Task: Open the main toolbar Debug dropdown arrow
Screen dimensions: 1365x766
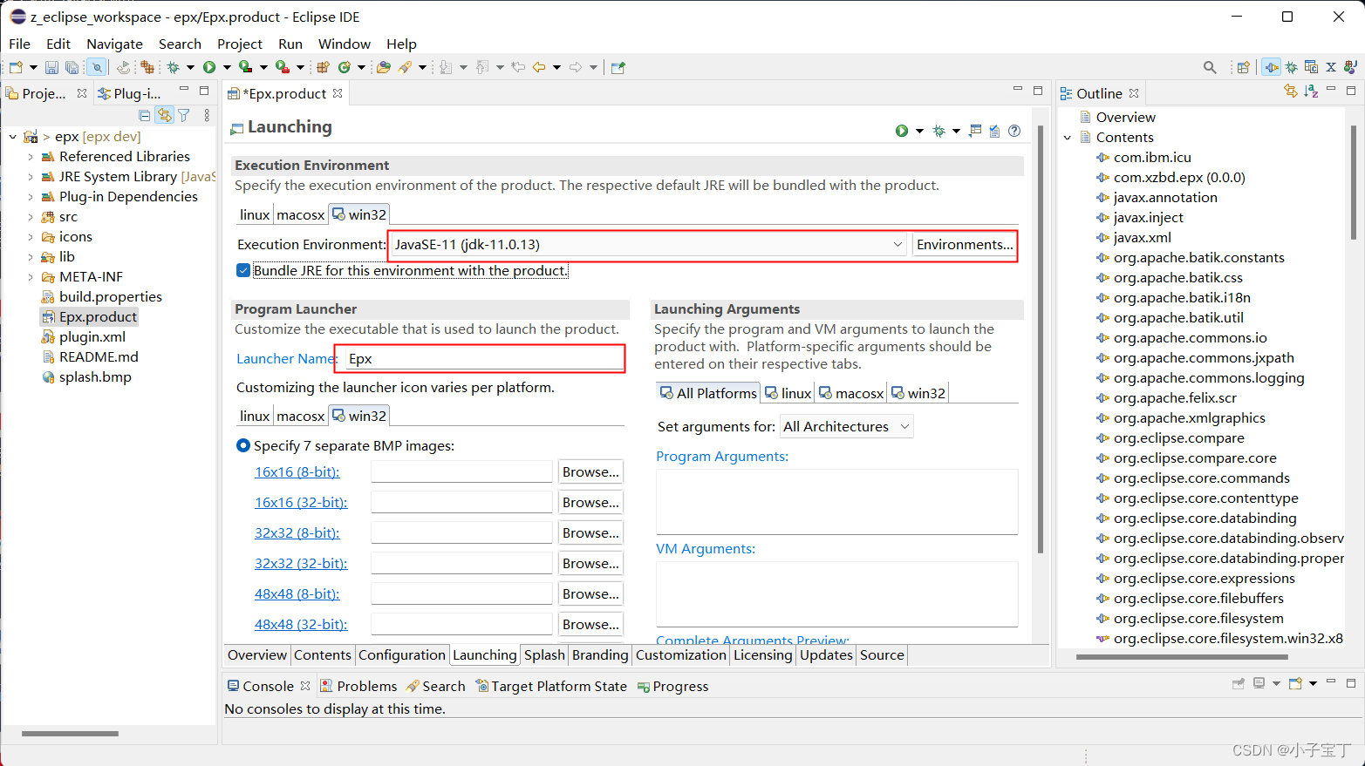Action: [190, 67]
